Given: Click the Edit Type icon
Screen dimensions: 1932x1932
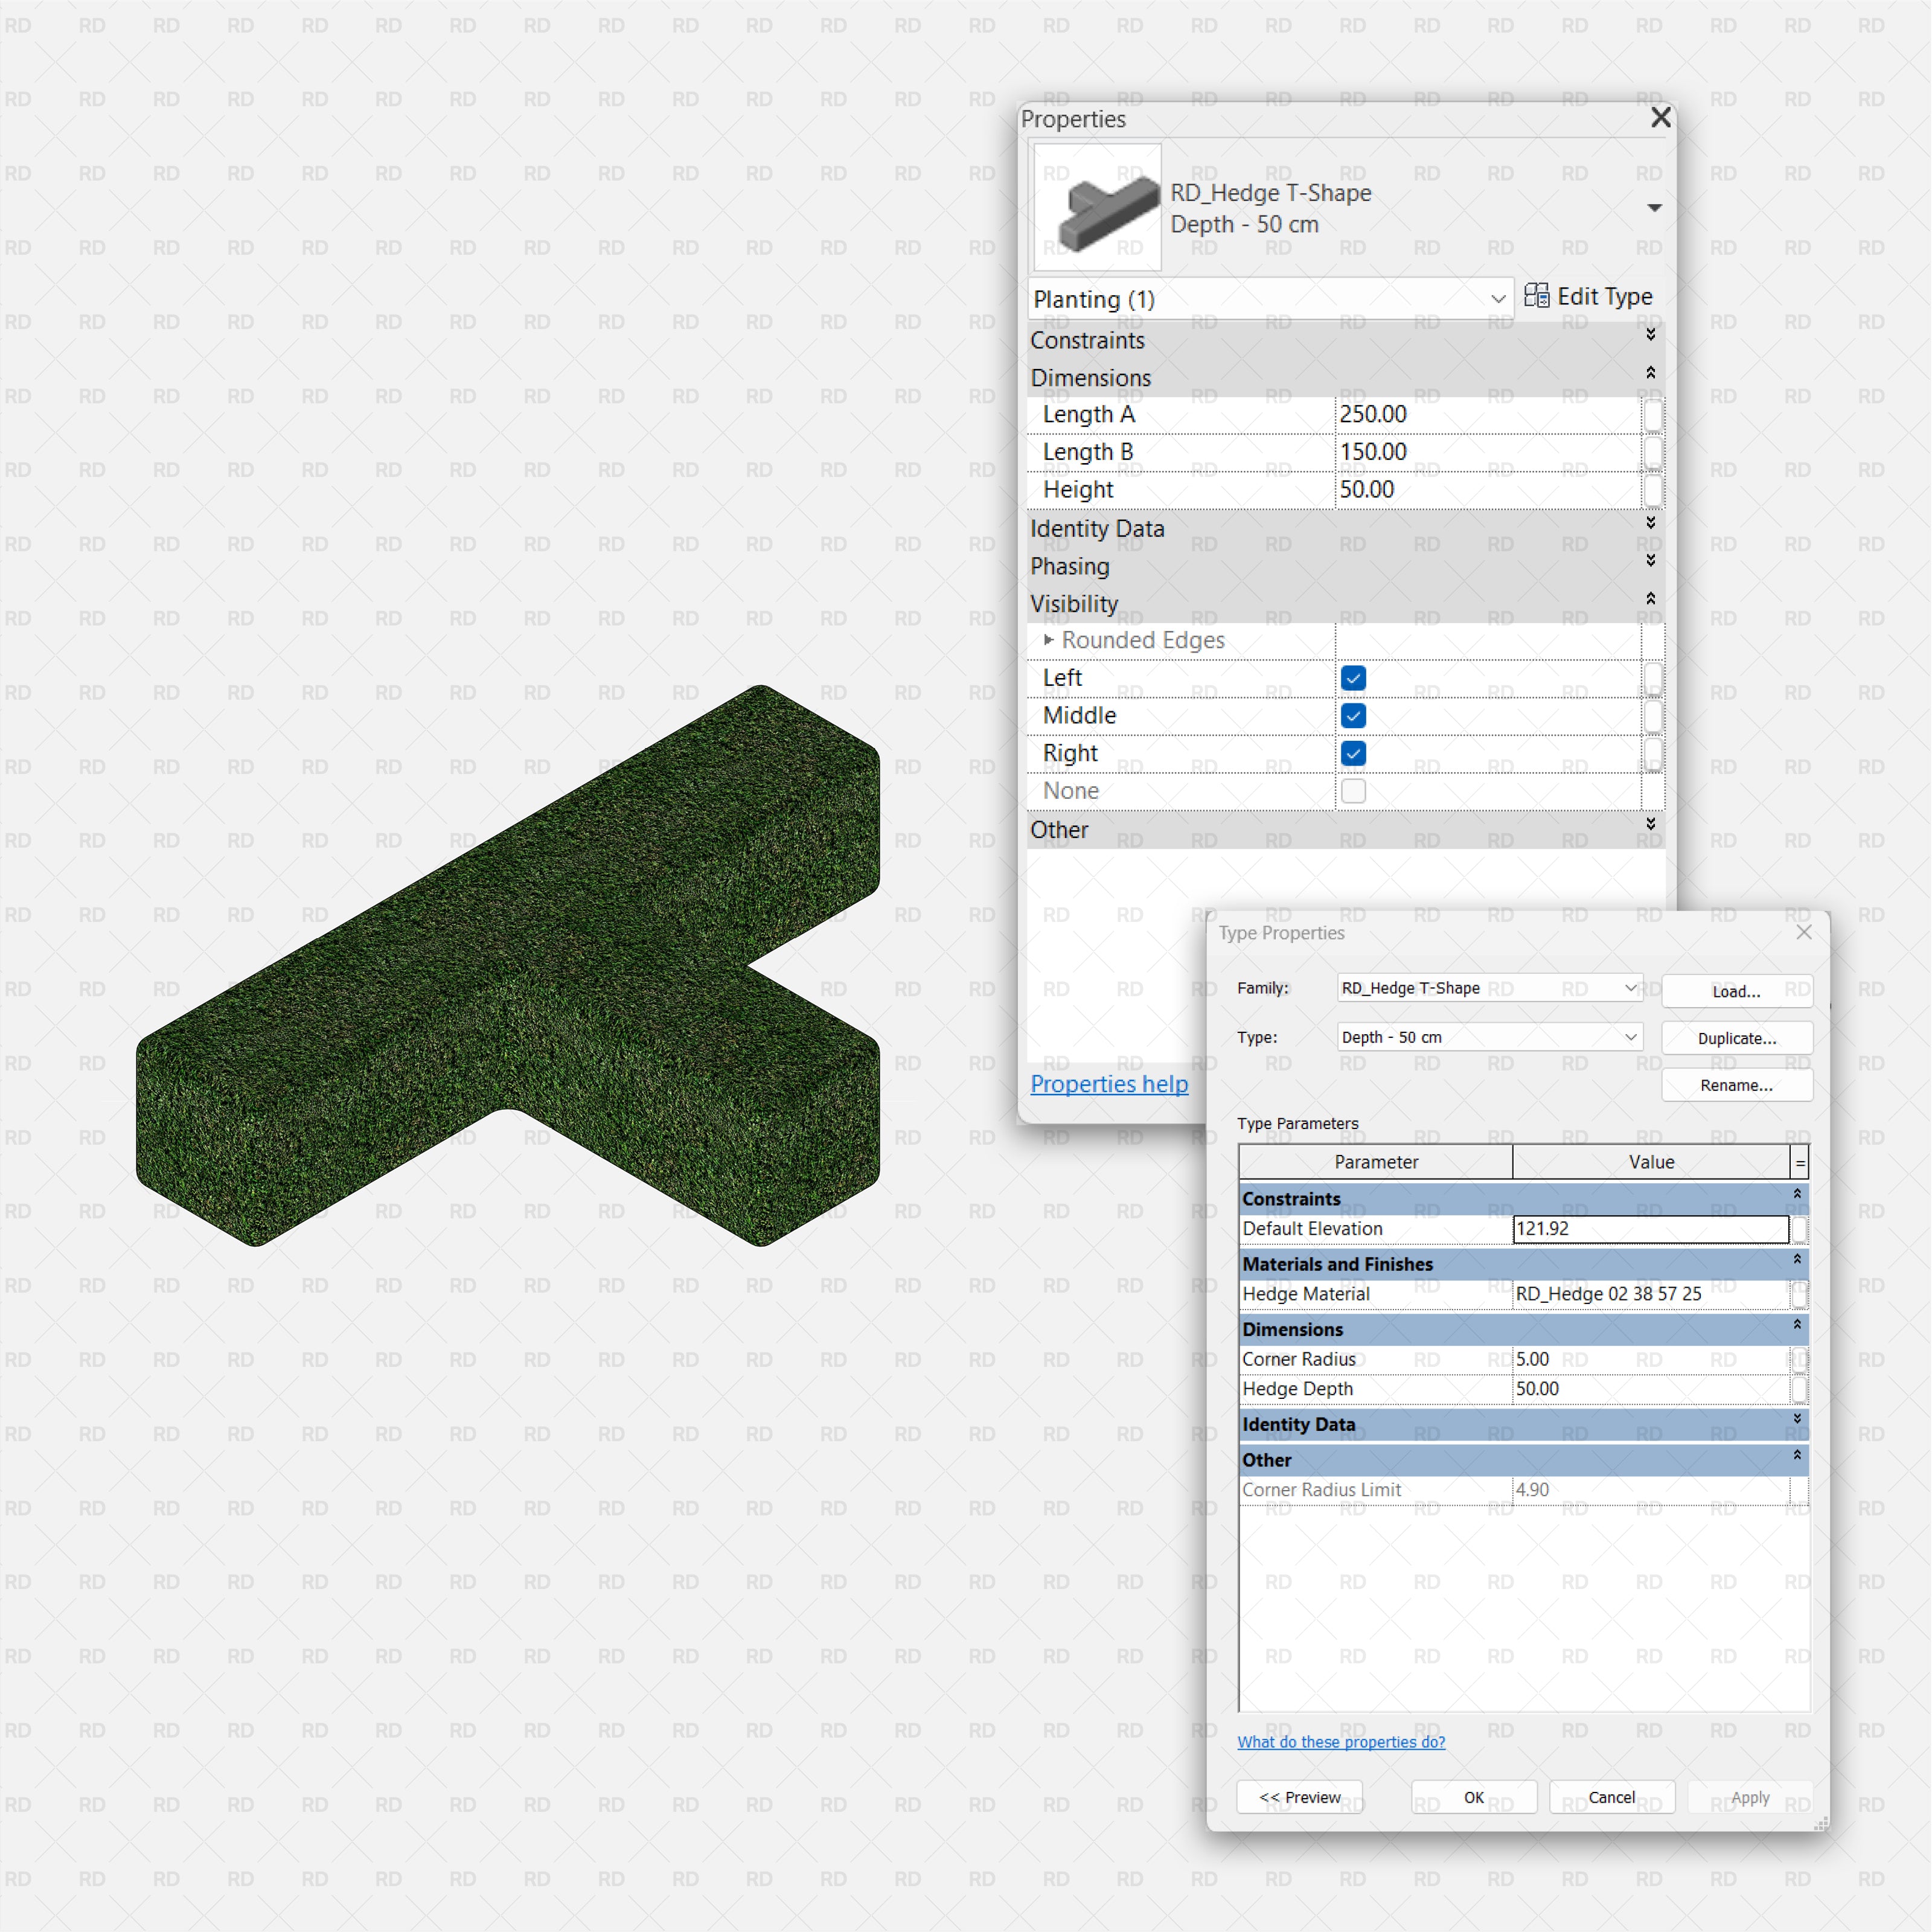Looking at the screenshot, I should (x=1537, y=296).
